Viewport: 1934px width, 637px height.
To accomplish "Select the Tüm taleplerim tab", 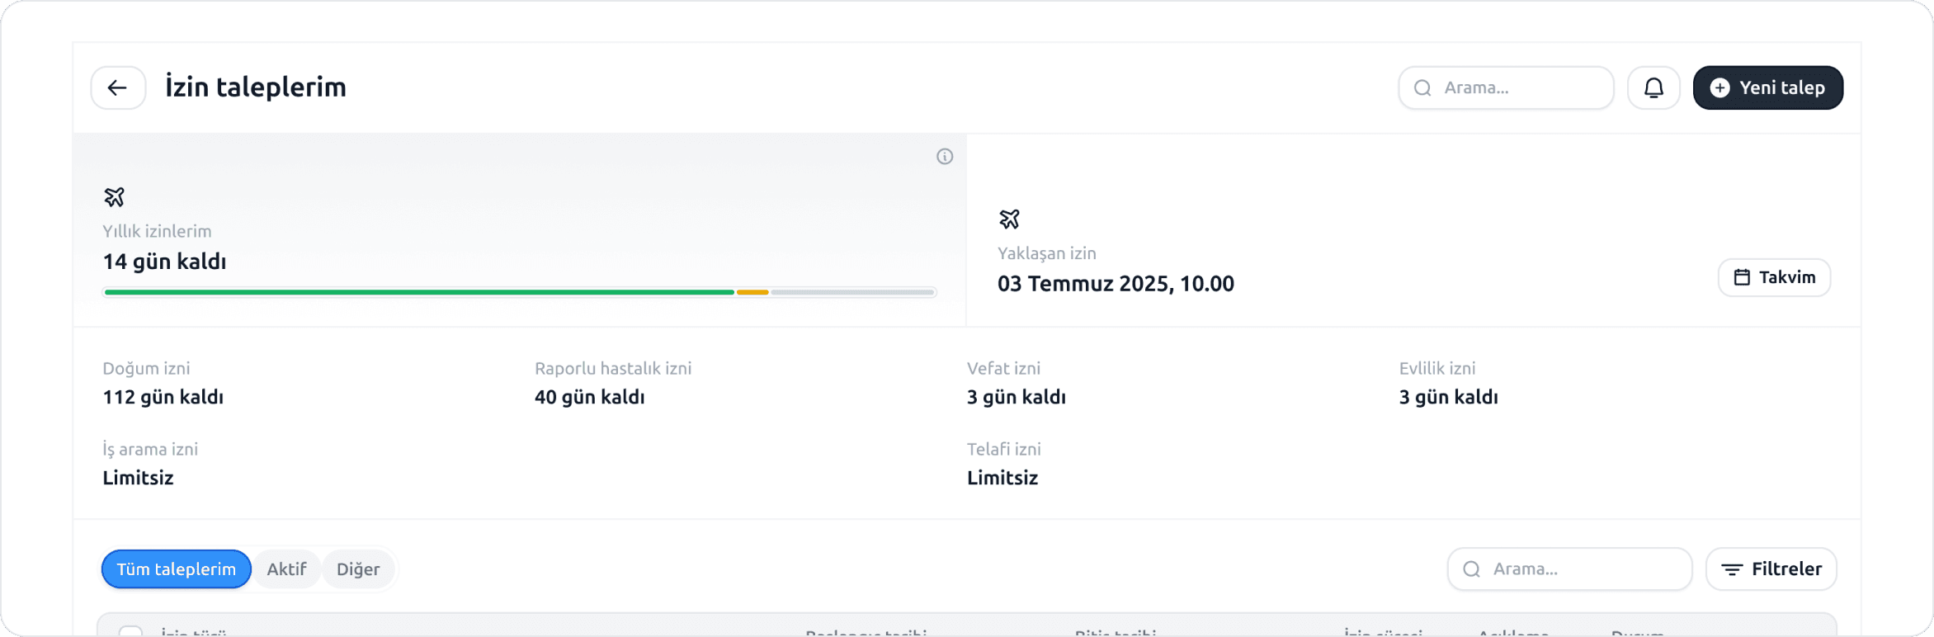I will [176, 569].
